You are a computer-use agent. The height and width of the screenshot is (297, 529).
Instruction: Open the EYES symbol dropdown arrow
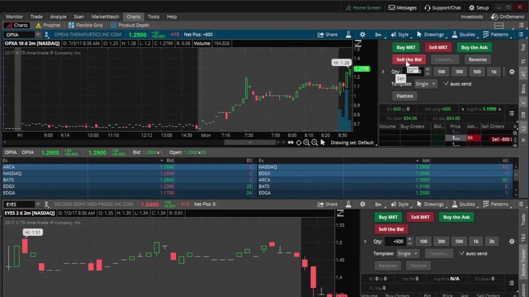(38, 204)
